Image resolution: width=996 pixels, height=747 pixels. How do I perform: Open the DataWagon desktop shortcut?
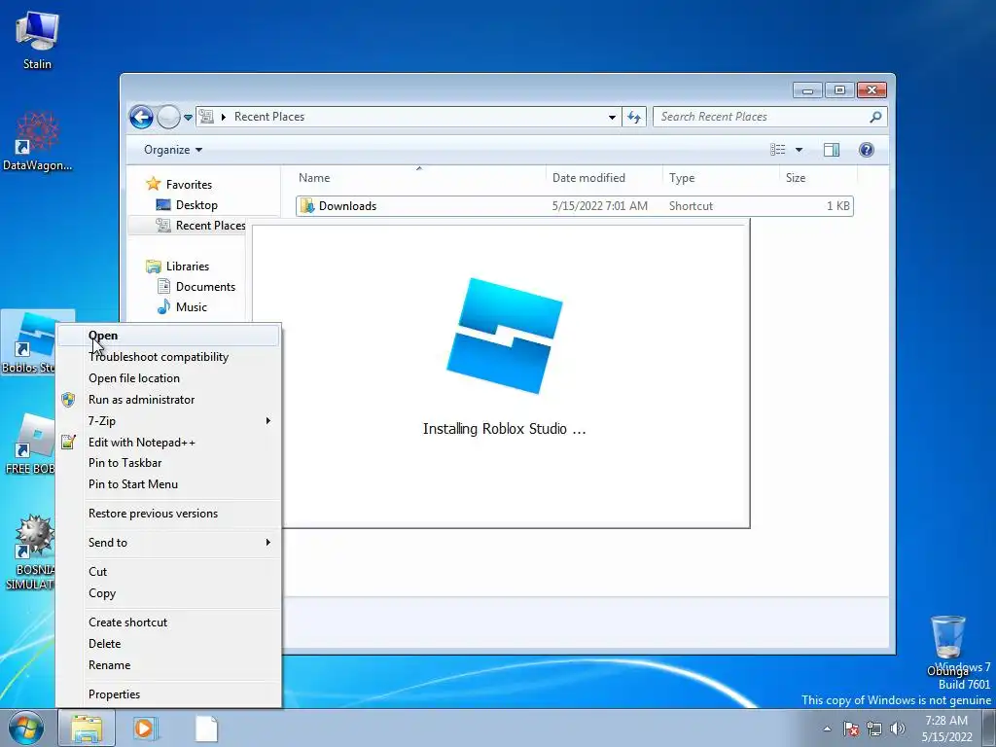(37, 140)
